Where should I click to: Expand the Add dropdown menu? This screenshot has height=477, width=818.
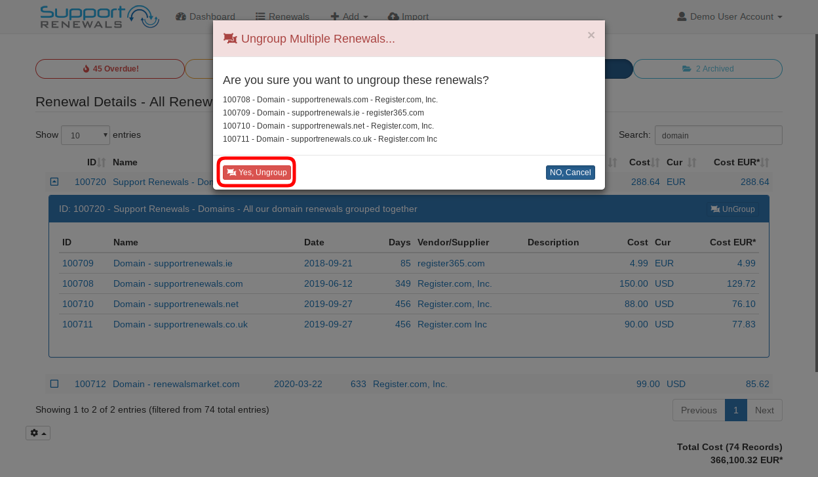(349, 16)
